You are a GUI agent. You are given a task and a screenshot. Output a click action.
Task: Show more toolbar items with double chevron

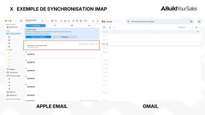(93, 21)
